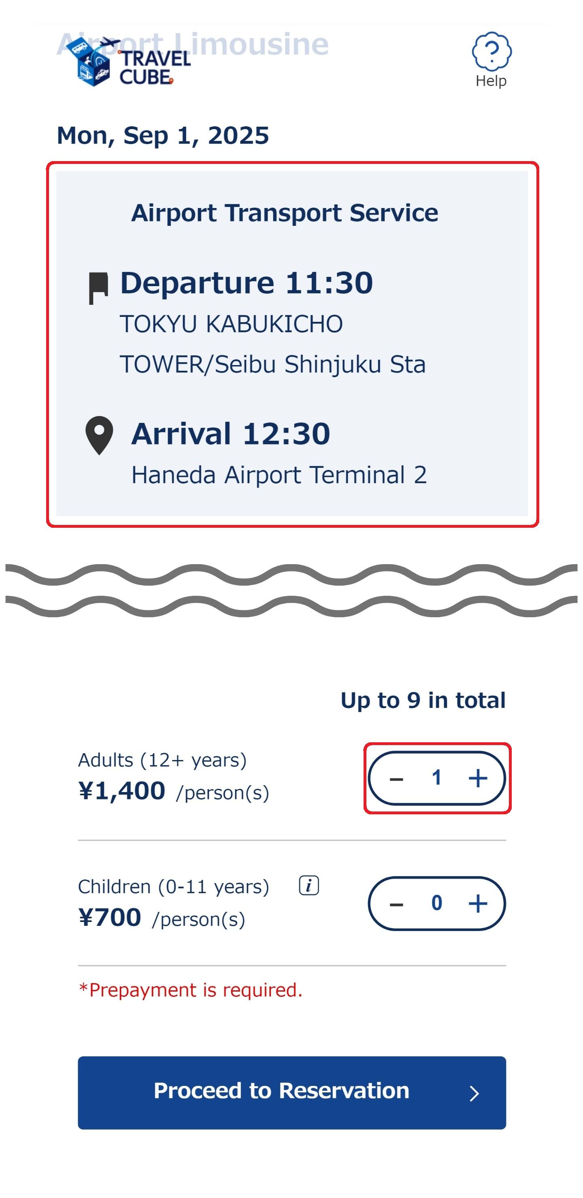The image size is (583, 1198).
Task: Click the arrival location pin icon
Action: coord(99,435)
